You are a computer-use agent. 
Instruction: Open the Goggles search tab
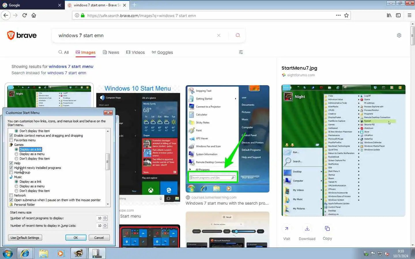pyautogui.click(x=163, y=52)
